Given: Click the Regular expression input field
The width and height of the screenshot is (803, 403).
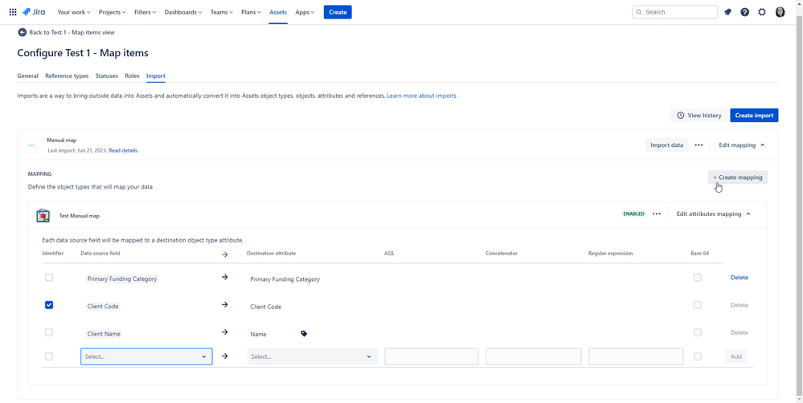Looking at the screenshot, I should [636, 356].
